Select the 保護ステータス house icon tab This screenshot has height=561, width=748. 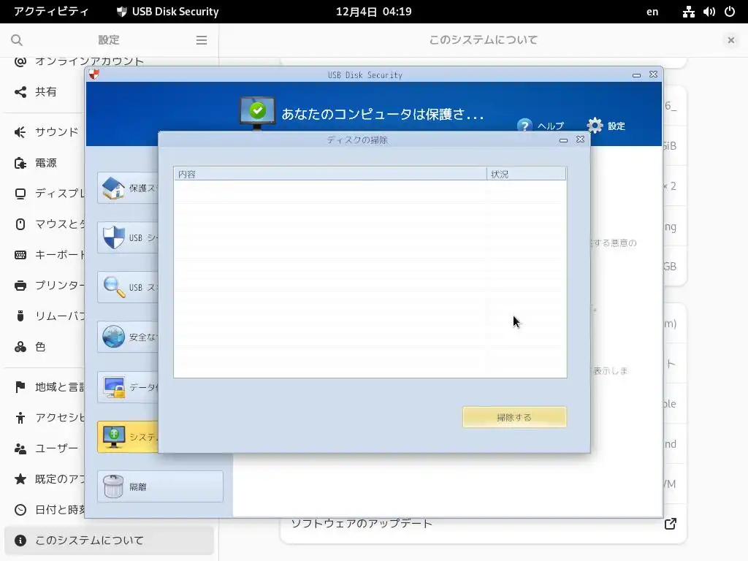click(128, 188)
